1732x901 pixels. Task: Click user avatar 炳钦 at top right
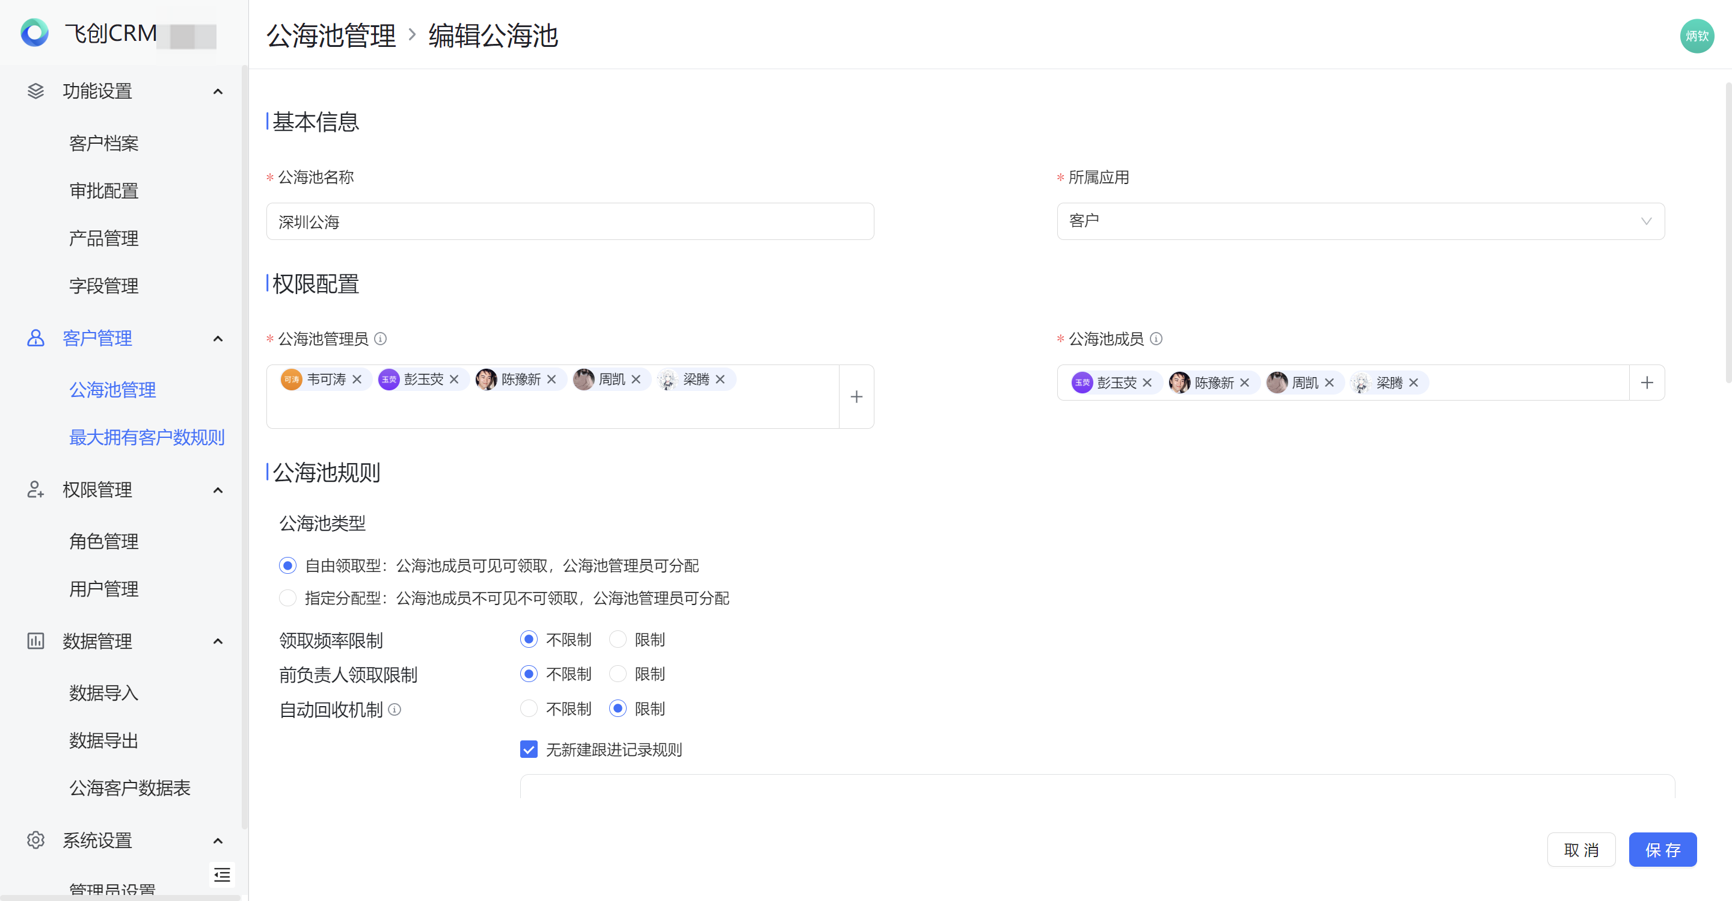1697,35
